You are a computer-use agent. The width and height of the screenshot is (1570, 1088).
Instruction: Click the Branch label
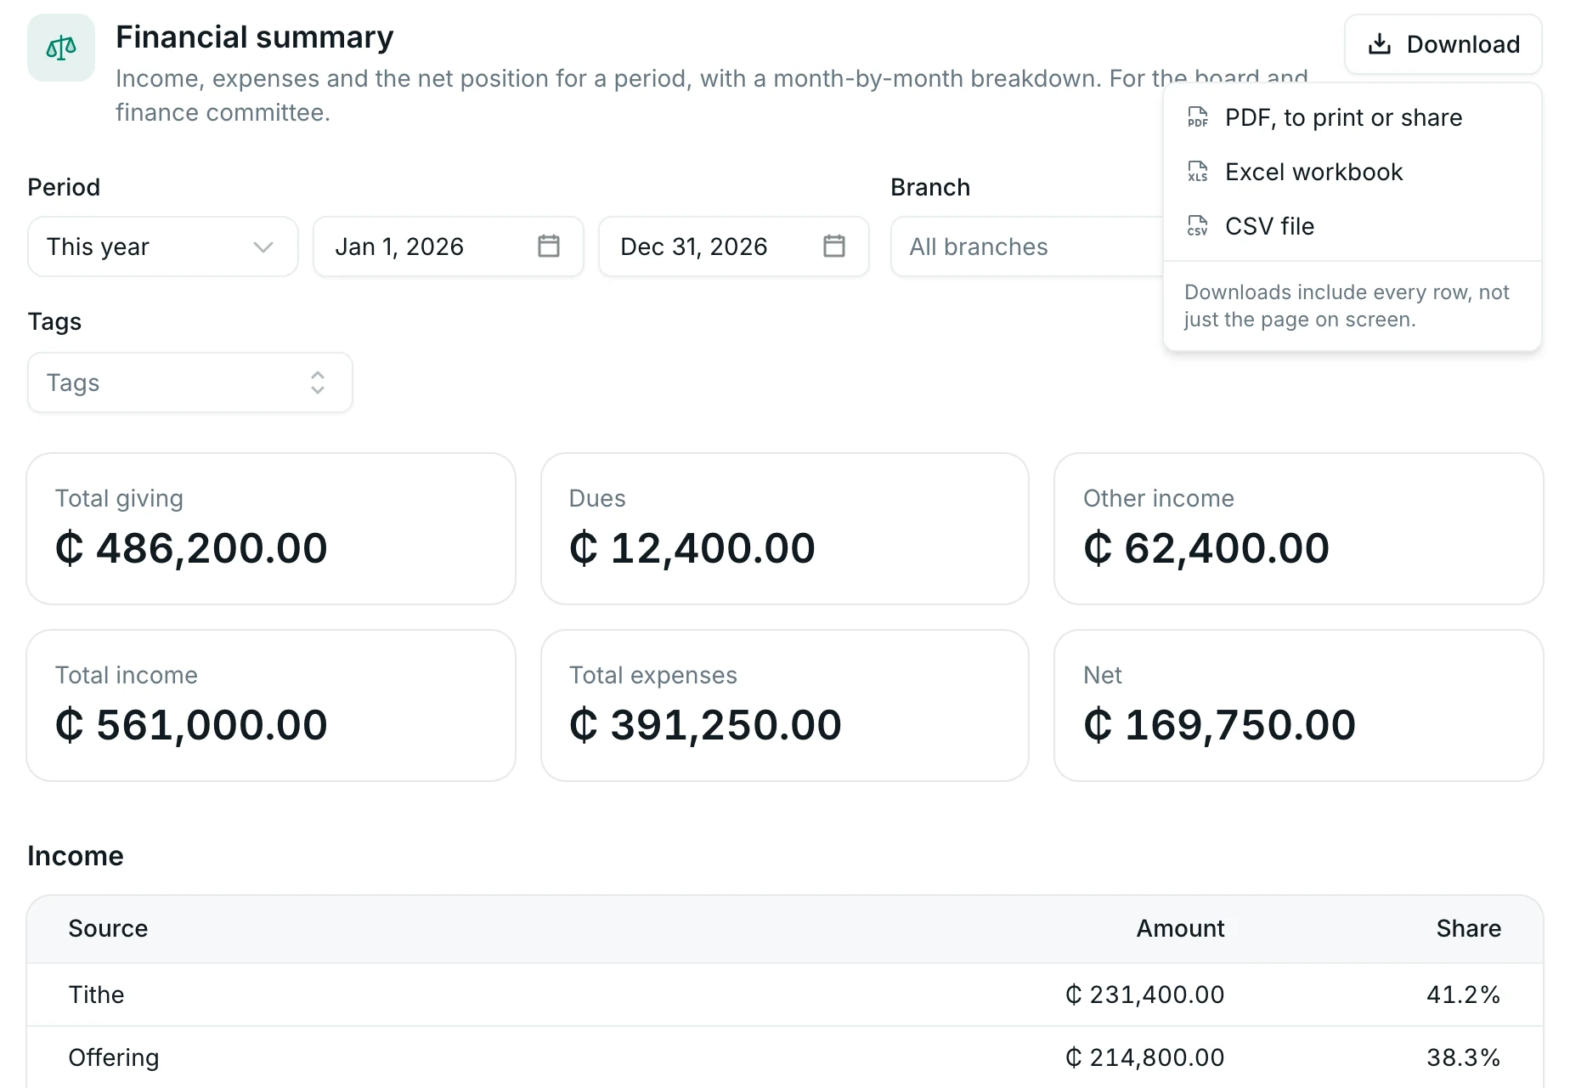[930, 187]
